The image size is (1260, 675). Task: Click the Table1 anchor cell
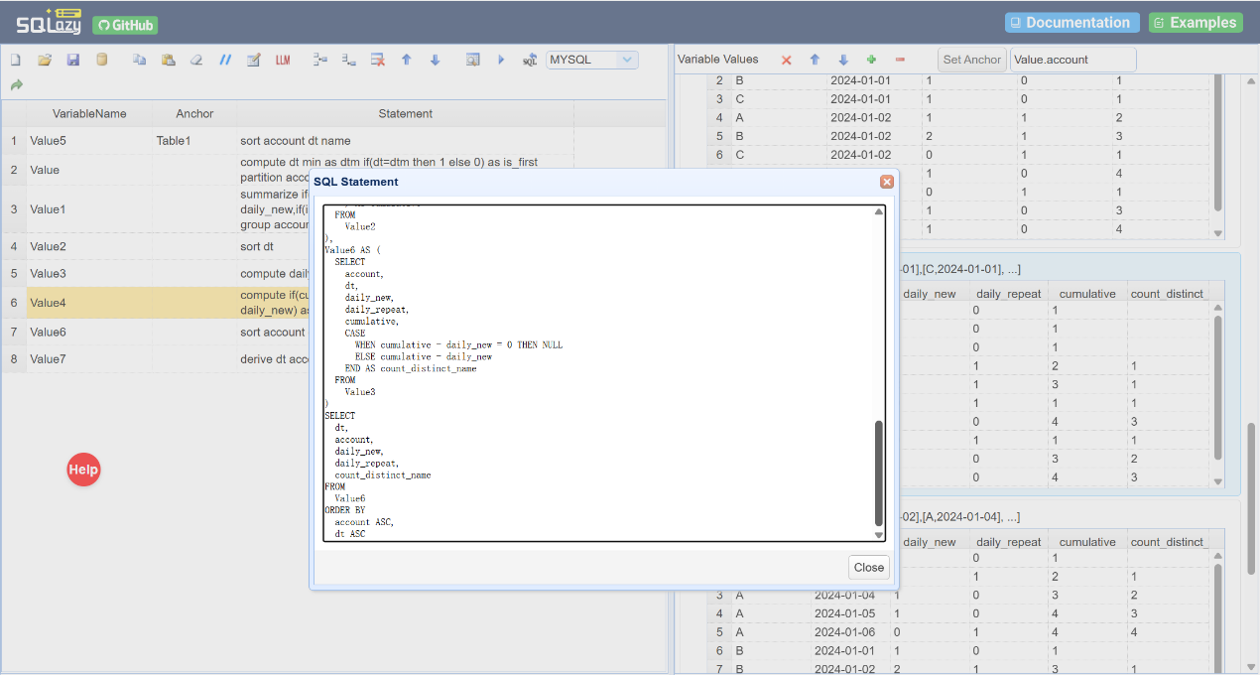click(x=194, y=141)
